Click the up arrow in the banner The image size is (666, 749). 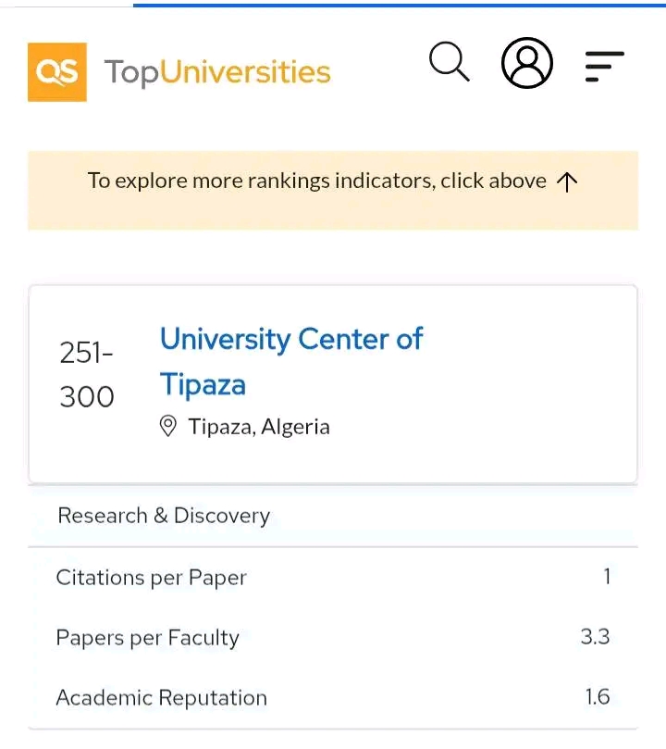point(568,181)
